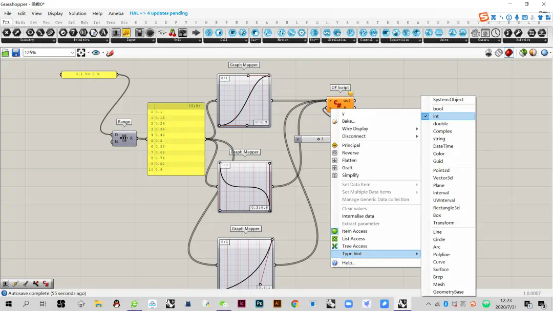Viewport: 553px width, 311px height.
Task: Click the Principal parameter icon entry
Action: click(335, 145)
